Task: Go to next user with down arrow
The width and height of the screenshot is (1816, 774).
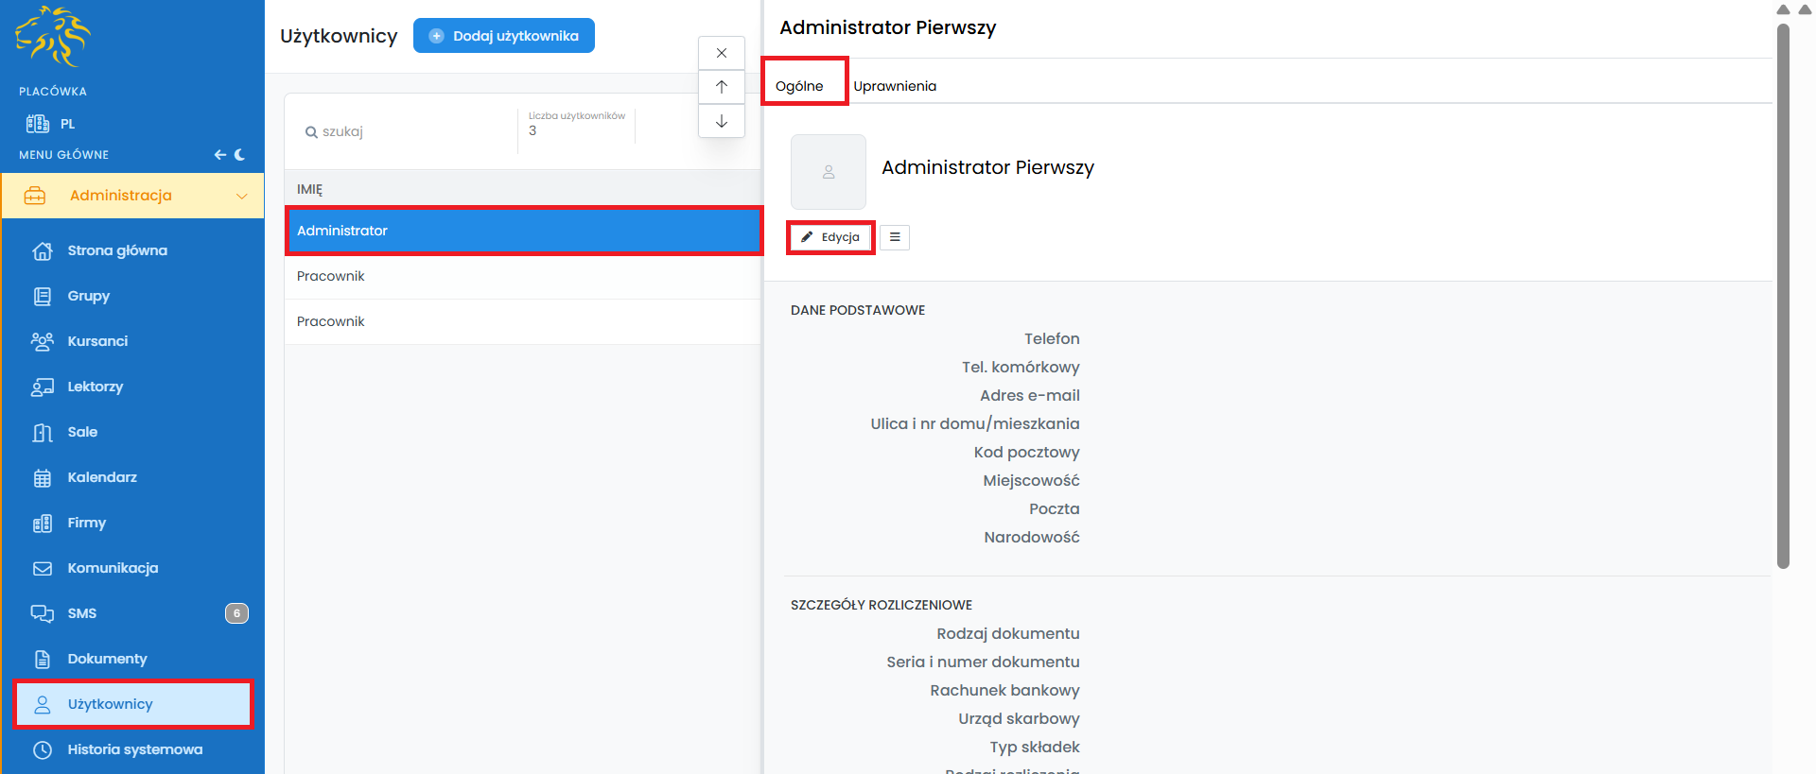Action: 722,121
